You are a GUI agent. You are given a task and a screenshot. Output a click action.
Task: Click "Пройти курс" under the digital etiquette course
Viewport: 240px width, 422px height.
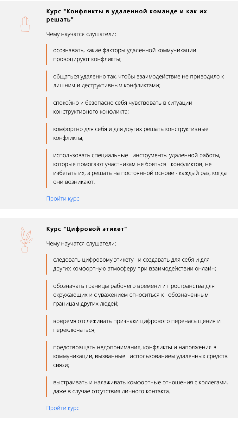63,408
